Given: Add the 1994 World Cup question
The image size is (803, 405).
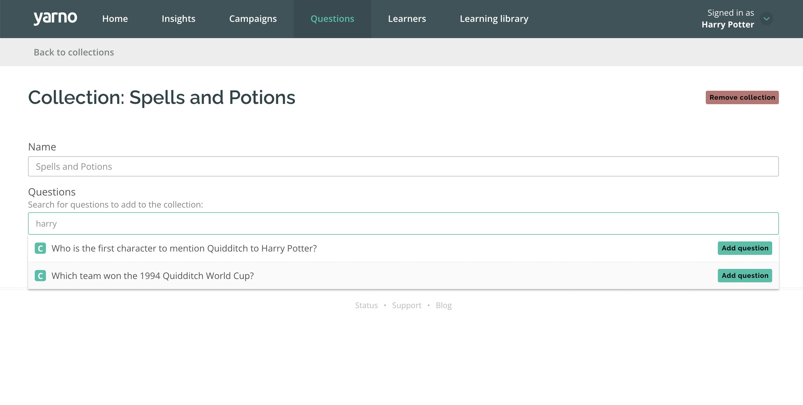Looking at the screenshot, I should pos(745,275).
